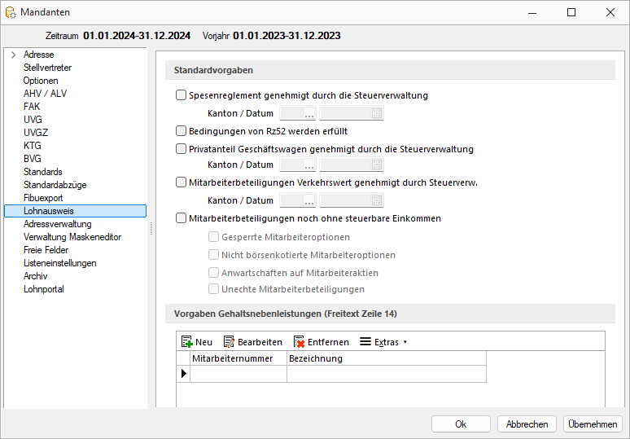Screen dimensions: 630x439
Task: Click the Bearbeiten edit icon
Action: (x=230, y=342)
